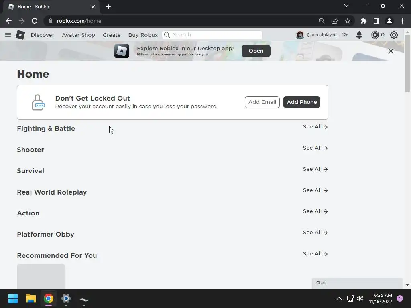Open the taskbar clock and date
Viewport: 411px width, 308px height.
[380, 298]
